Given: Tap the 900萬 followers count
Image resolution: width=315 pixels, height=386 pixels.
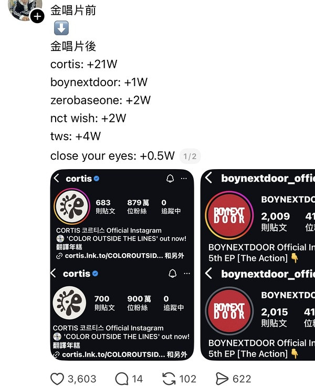Looking at the screenshot, I should pyautogui.click(x=139, y=299).
